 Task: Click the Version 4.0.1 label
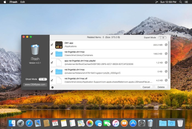pyautogui.click(x=35, y=63)
